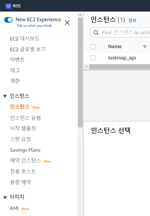Open 스팟 요청 page
The image size is (150, 216).
click(20, 139)
